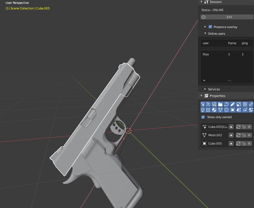Toggle lock on Mesh.002 row

(x=244, y=135)
